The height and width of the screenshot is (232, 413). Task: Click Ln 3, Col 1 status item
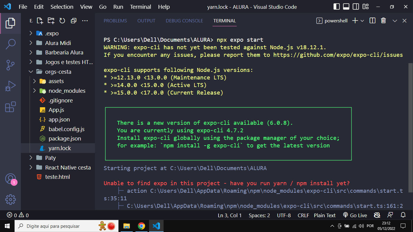[230, 215]
